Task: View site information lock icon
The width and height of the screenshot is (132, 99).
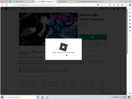Action: [x=12, y=5]
